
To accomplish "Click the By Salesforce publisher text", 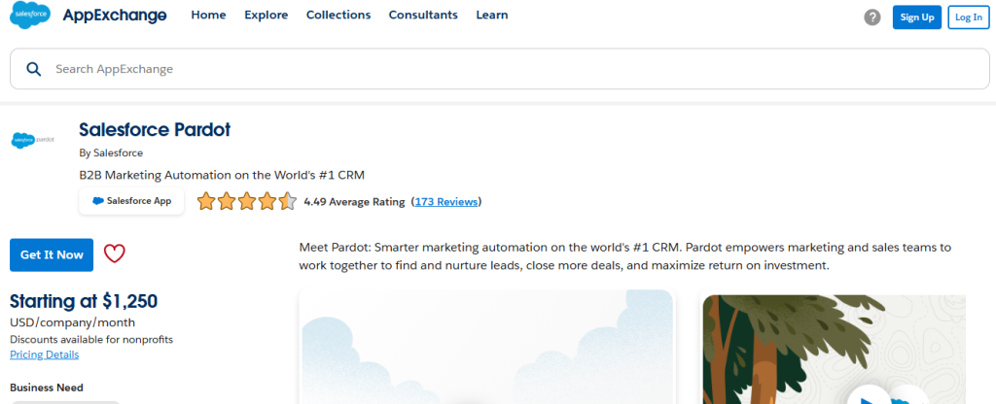I will [111, 152].
